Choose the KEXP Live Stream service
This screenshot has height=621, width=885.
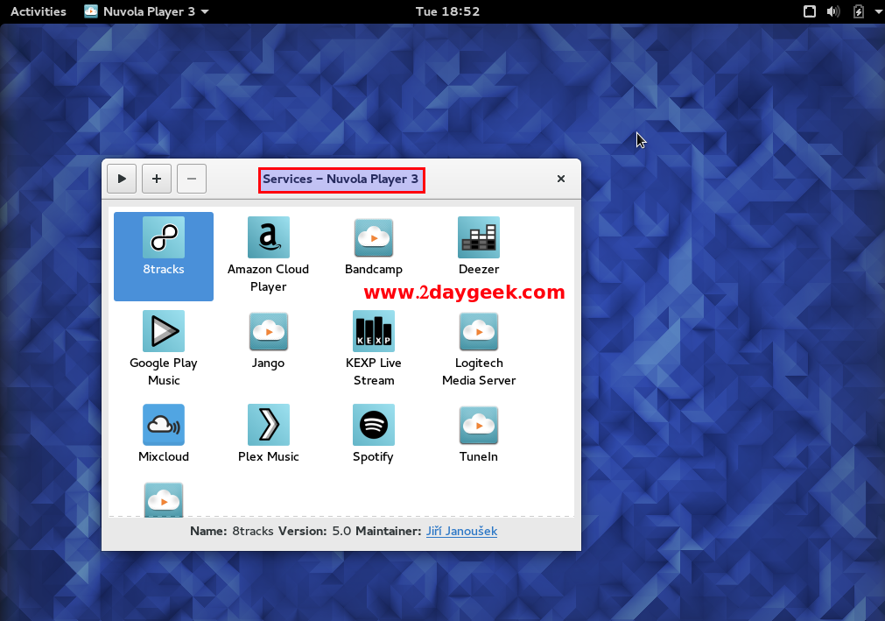[374, 332]
